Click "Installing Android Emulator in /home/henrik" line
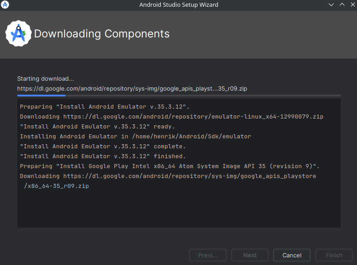Image resolution: width=357 pixels, height=265 pixels. click(x=136, y=137)
